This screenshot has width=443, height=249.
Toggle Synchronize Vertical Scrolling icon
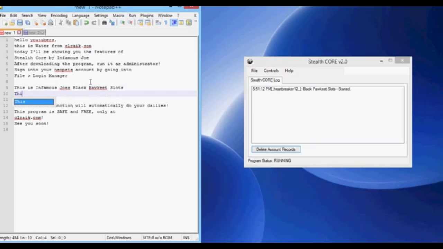(x=140, y=23)
